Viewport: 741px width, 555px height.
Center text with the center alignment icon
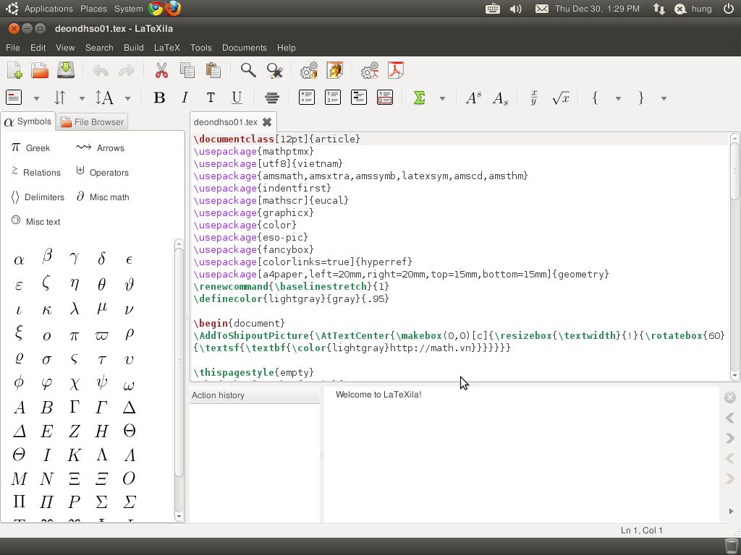click(272, 98)
